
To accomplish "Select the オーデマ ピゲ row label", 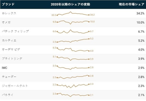I will [x=11, y=50].
